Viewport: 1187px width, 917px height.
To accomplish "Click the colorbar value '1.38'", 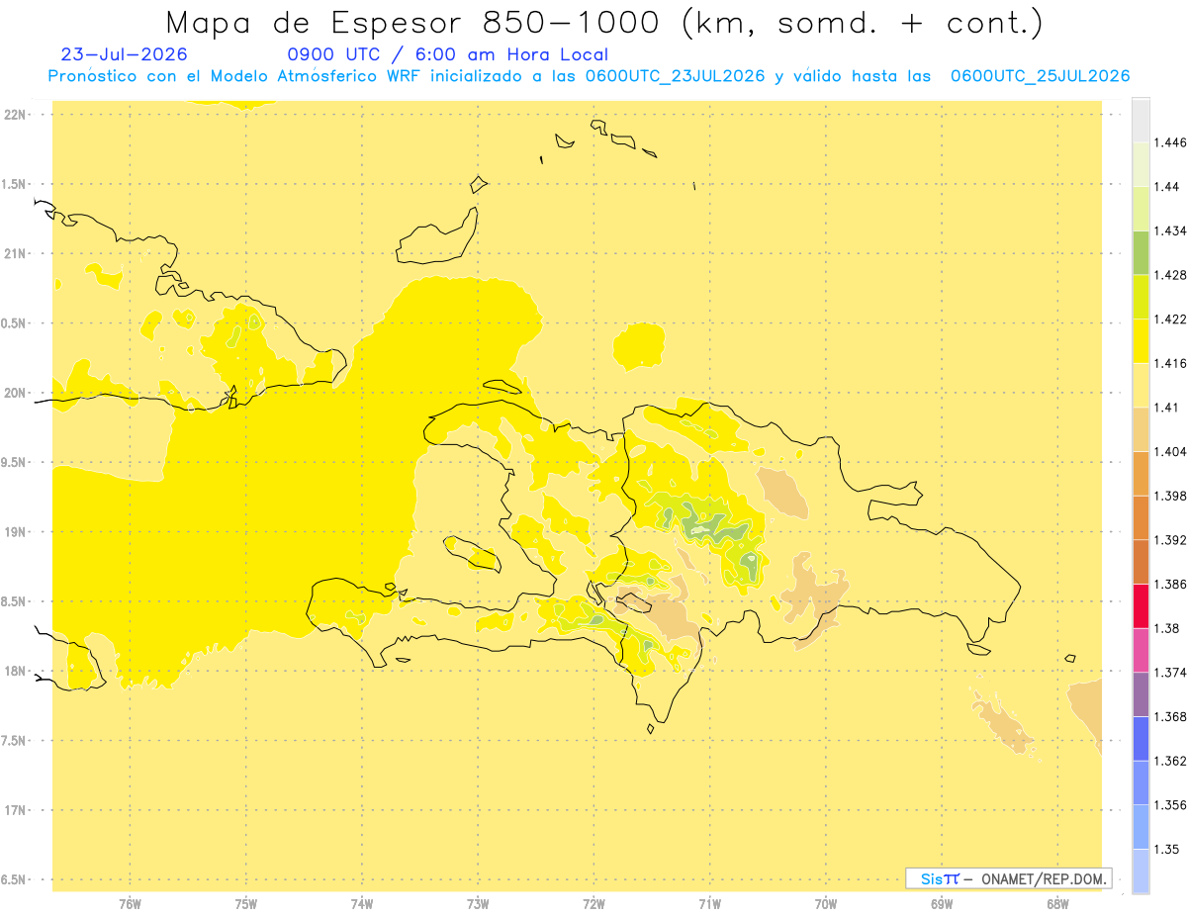I will [x=1166, y=628].
